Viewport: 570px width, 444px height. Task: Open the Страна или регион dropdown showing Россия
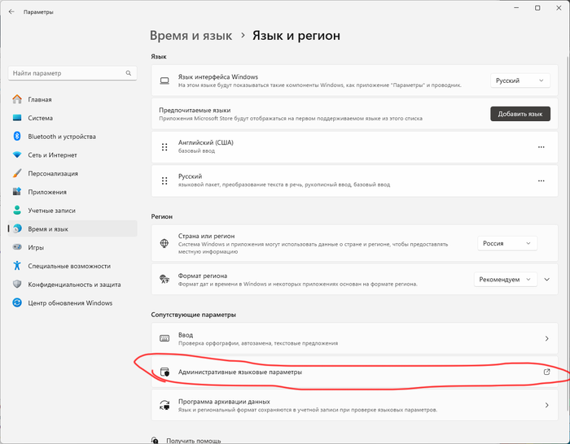507,243
